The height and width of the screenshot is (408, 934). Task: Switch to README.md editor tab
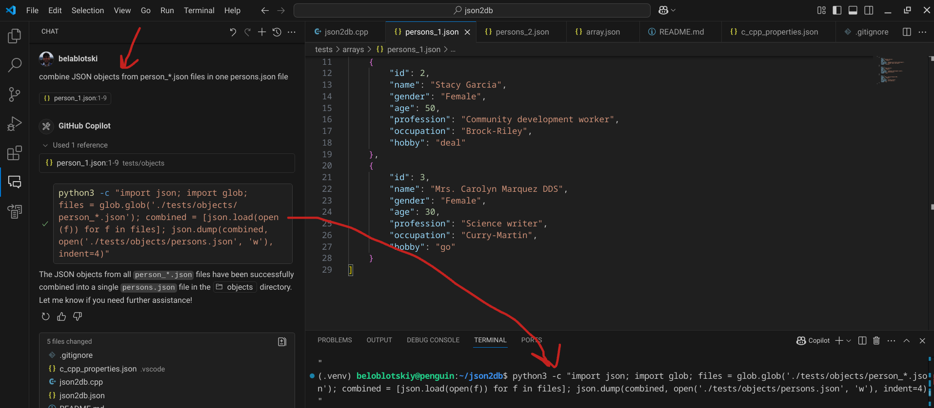tap(681, 32)
